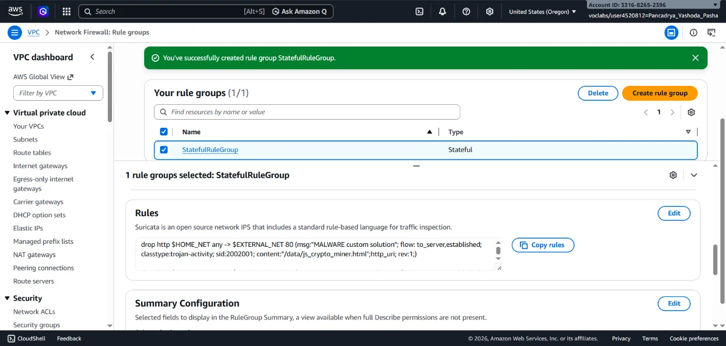
Task: Open the services grid menu icon
Action: (x=66, y=11)
